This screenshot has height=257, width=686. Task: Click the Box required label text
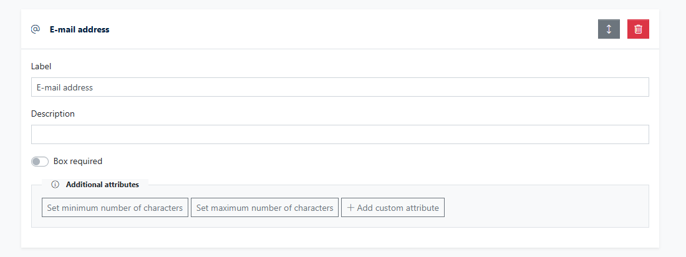[x=78, y=161]
